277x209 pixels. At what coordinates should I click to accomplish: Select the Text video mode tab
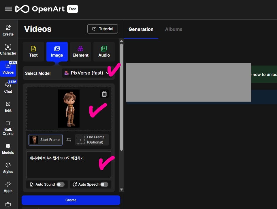pos(33,52)
